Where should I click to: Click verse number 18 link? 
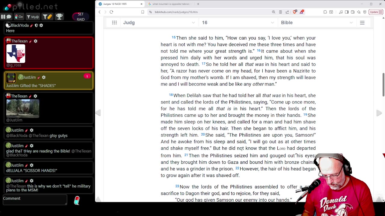coord(171,95)
